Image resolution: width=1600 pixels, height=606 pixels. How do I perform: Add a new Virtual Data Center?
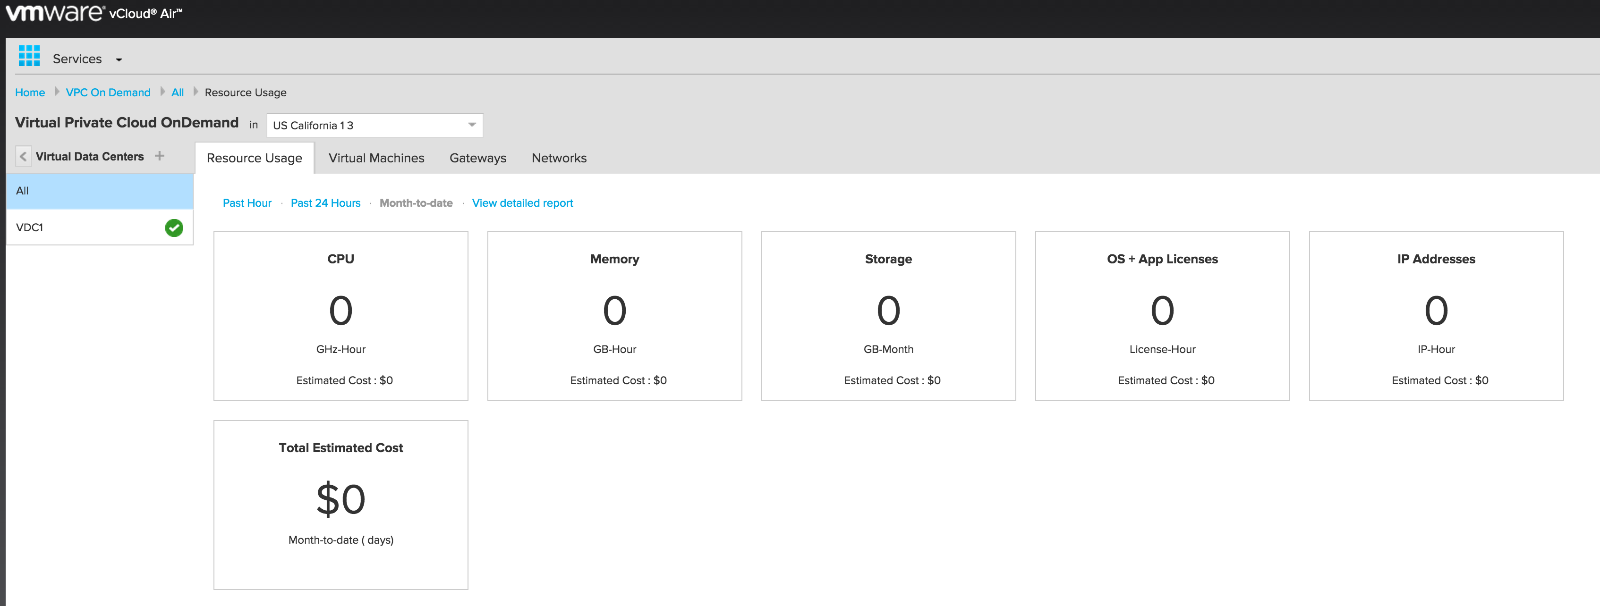(160, 156)
